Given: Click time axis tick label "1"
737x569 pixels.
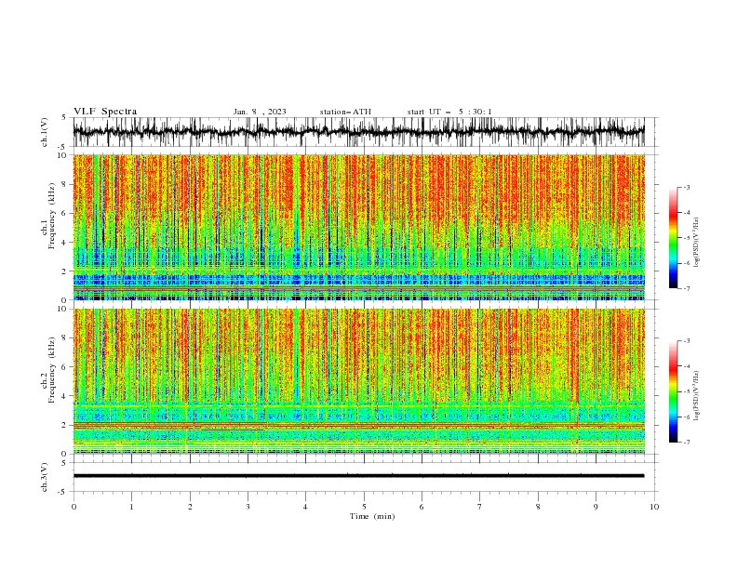Looking at the screenshot, I should pyautogui.click(x=131, y=507).
